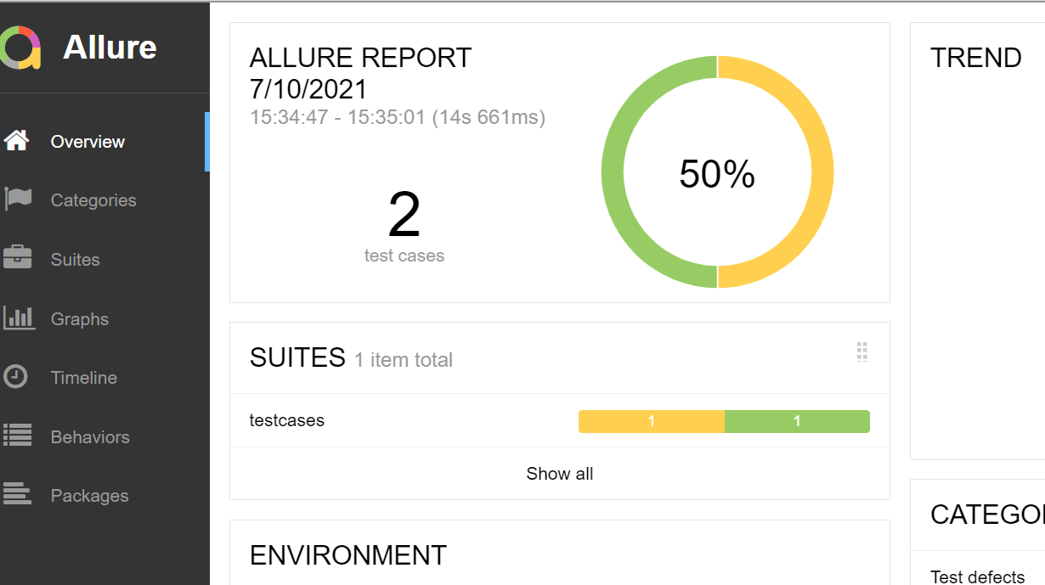Click the Packages stacked bars icon
Image resolution: width=1045 pixels, height=585 pixels.
click(18, 495)
